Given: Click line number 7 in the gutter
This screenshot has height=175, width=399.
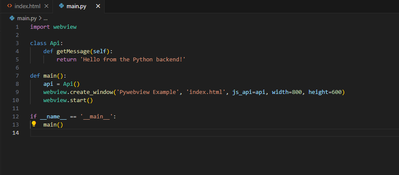Looking at the screenshot, I should [17, 76].
